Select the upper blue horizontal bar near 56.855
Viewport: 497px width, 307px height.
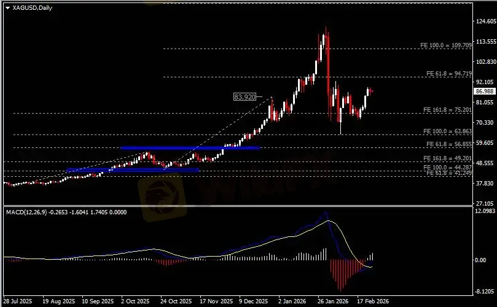pos(190,147)
